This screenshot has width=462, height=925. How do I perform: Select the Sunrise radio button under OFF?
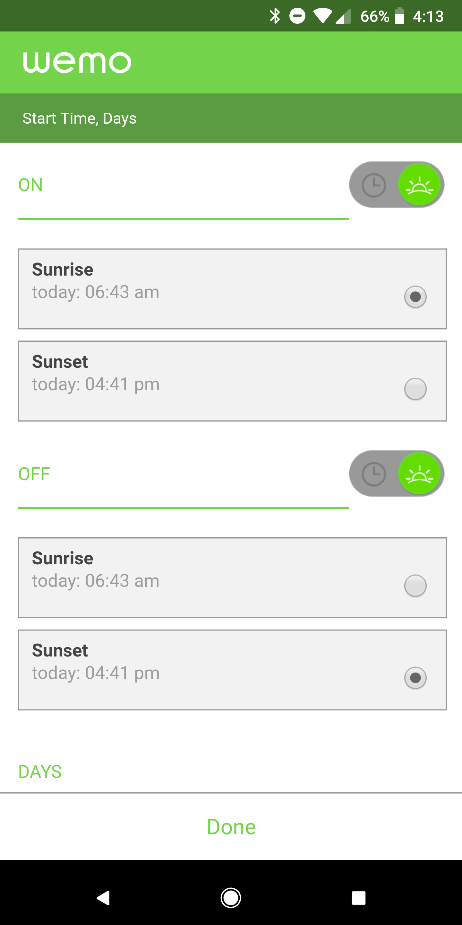point(415,586)
